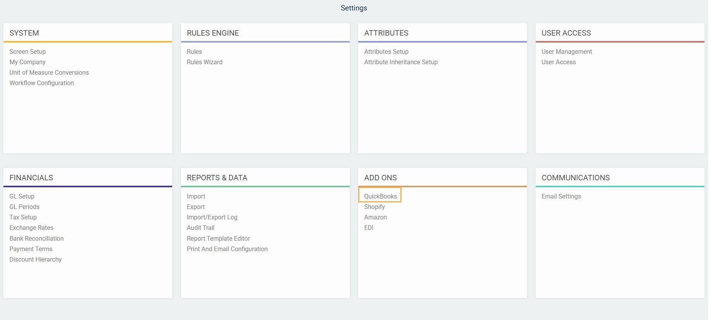
Task: Open GL Setup under Financials
Action: (x=22, y=196)
